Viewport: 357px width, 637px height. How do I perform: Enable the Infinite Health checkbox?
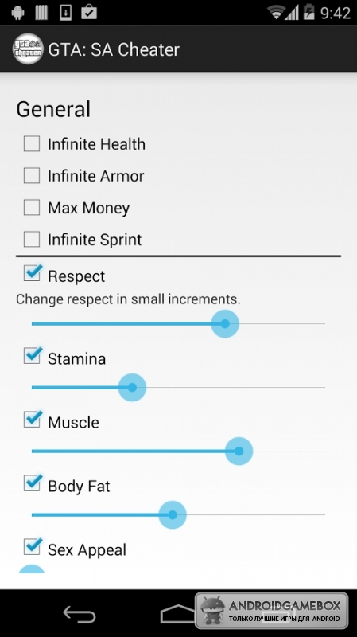coord(32,144)
